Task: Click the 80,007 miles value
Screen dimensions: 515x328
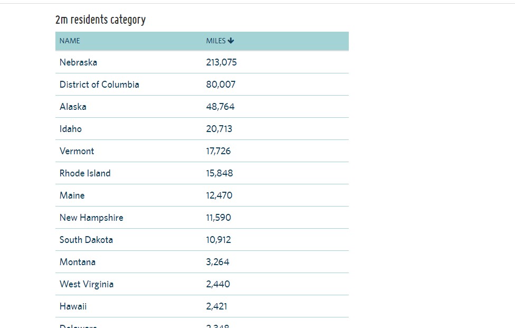Action: coord(221,85)
